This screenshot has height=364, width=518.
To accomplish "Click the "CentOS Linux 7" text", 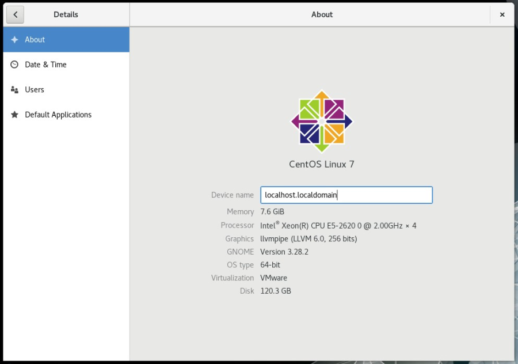I will (x=321, y=164).
